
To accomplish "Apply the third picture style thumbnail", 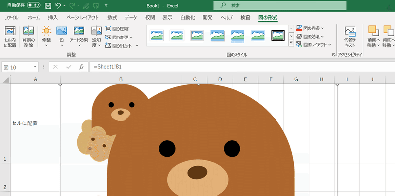I will click(x=197, y=35).
